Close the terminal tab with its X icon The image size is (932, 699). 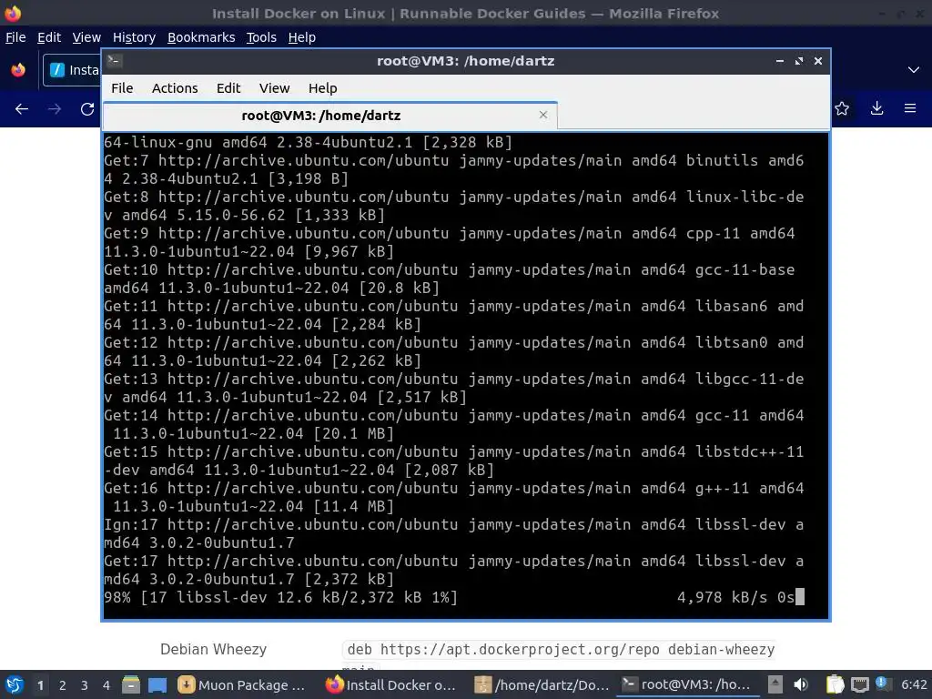click(x=542, y=115)
